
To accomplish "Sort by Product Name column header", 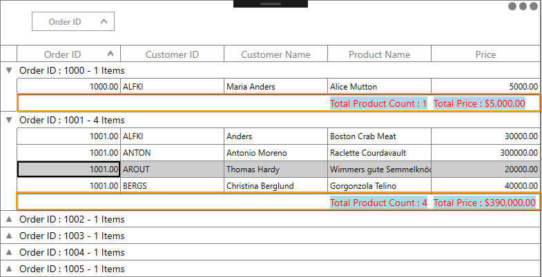I will 379,54.
